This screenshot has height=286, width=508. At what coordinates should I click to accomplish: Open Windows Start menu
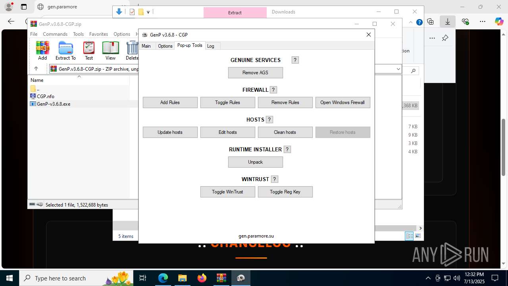pyautogui.click(x=9, y=278)
